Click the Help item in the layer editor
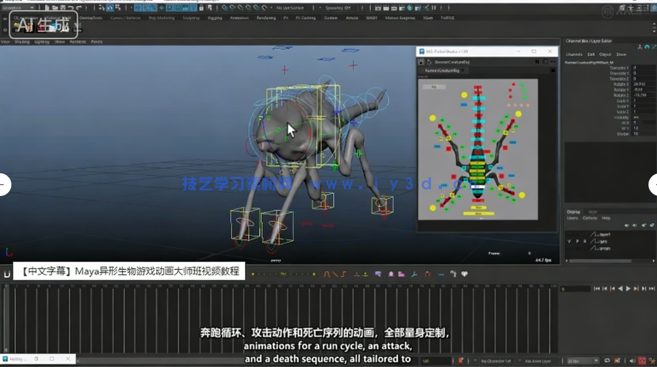The width and height of the screenshot is (657, 367). pyautogui.click(x=606, y=218)
